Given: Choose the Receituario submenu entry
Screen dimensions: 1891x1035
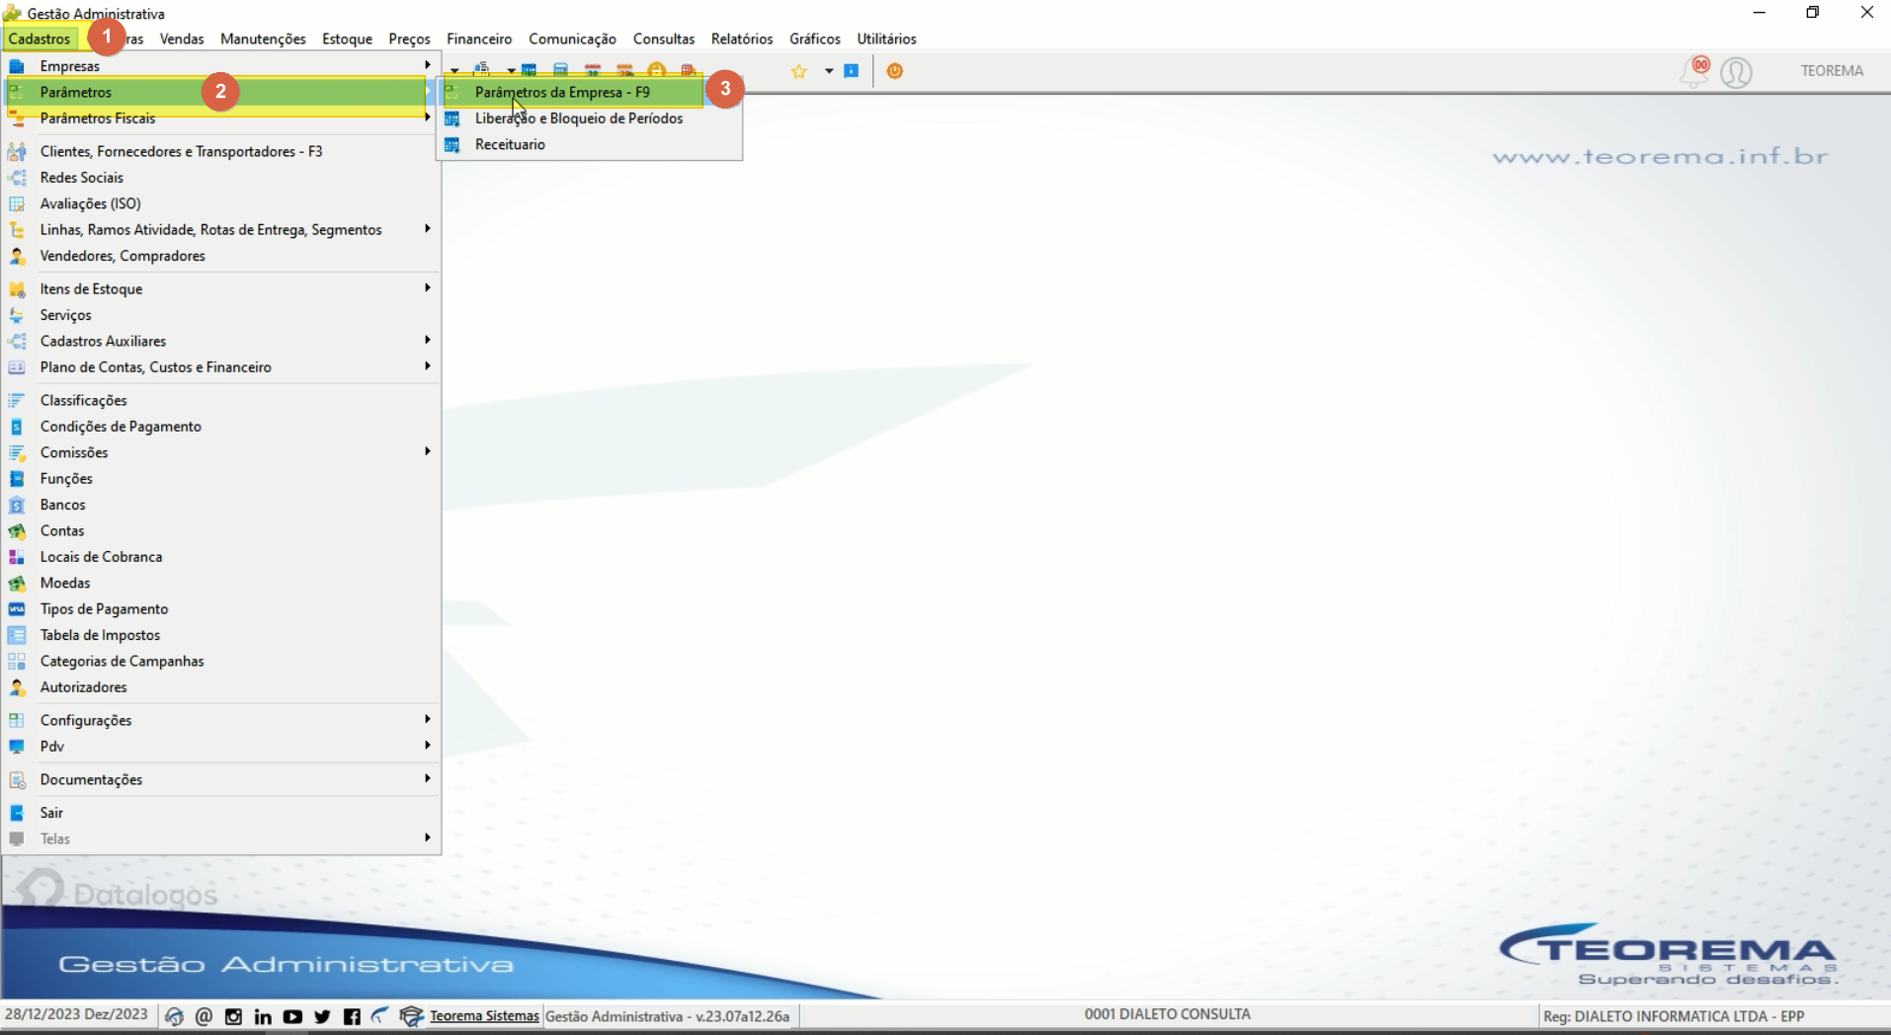Looking at the screenshot, I should click(x=590, y=144).
